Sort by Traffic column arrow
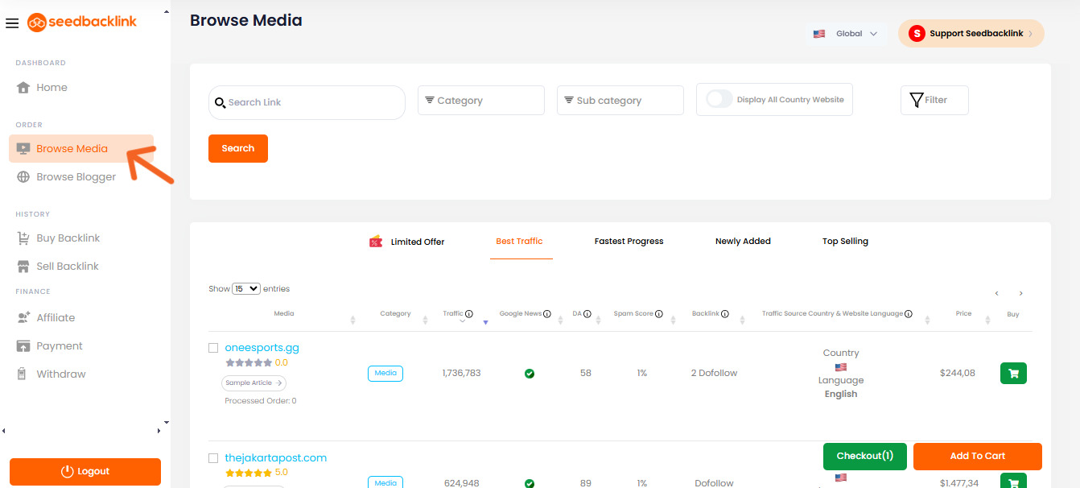 pyautogui.click(x=485, y=322)
